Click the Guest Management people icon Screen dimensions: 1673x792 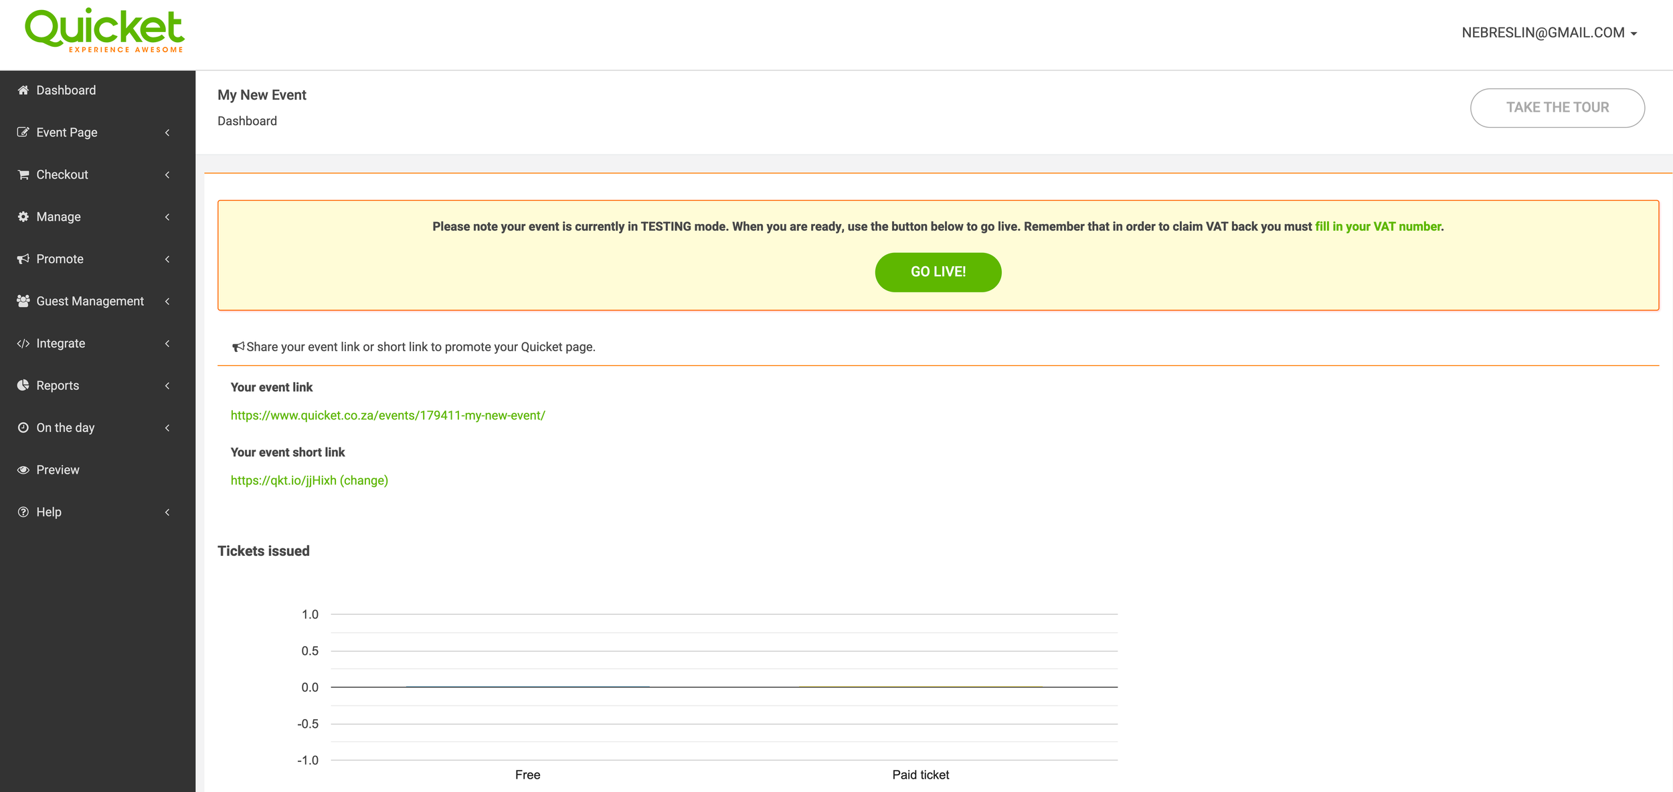tap(23, 301)
